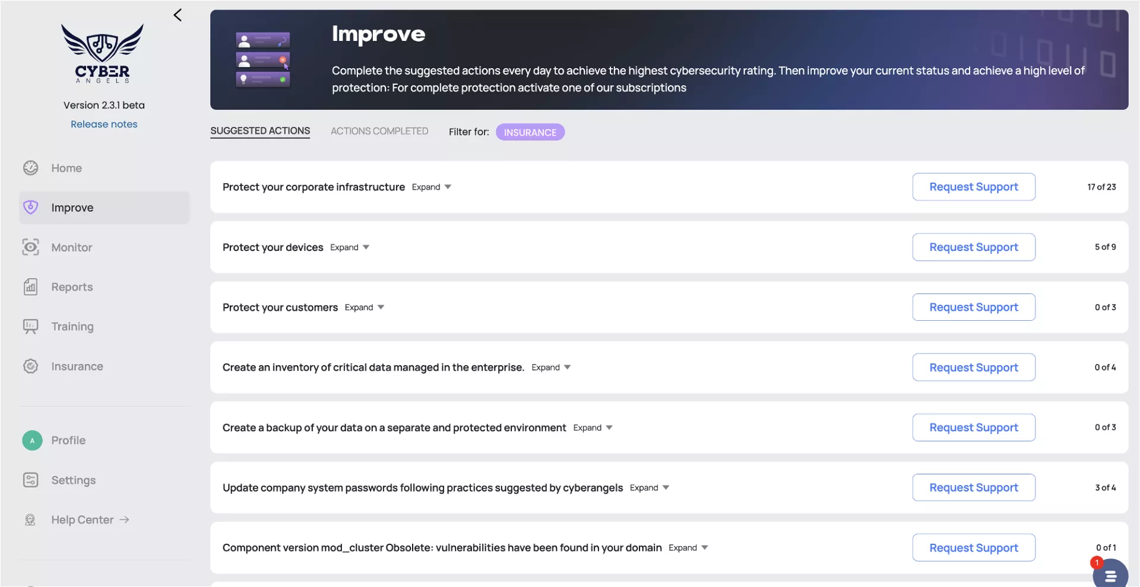The width and height of the screenshot is (1140, 587).
Task: Click the Profile avatar icon
Action: coord(32,441)
